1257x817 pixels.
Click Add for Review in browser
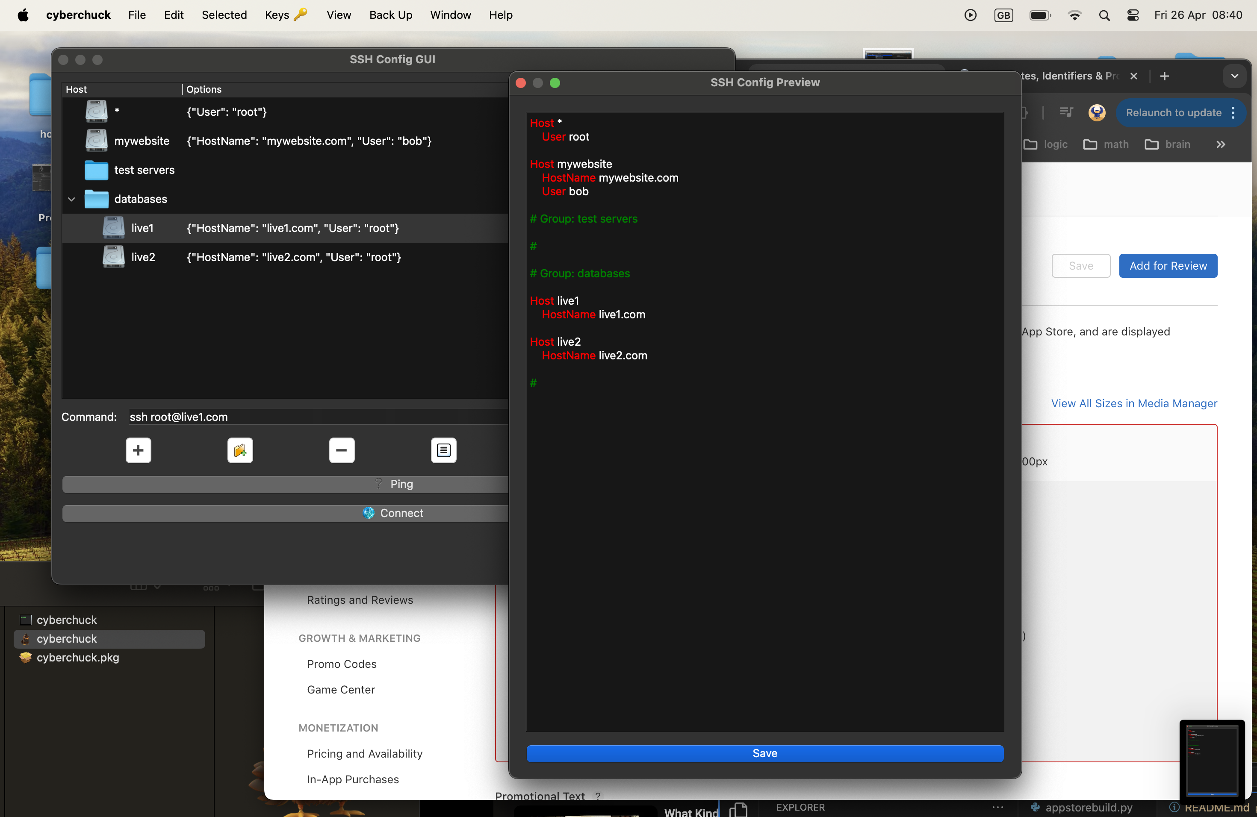click(1168, 265)
